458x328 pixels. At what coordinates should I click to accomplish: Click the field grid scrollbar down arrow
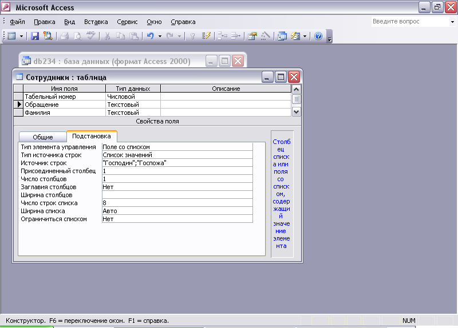(x=296, y=111)
